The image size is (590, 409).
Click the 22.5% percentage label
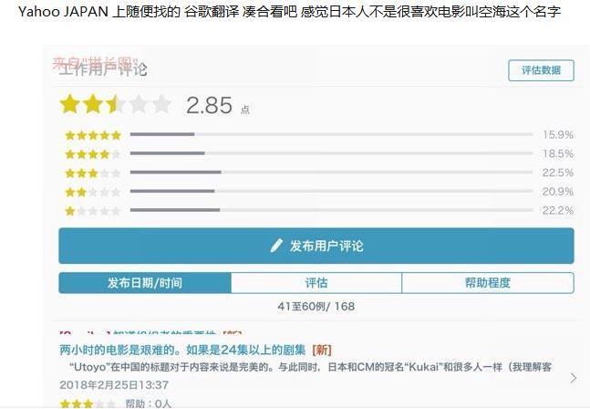[558, 173]
